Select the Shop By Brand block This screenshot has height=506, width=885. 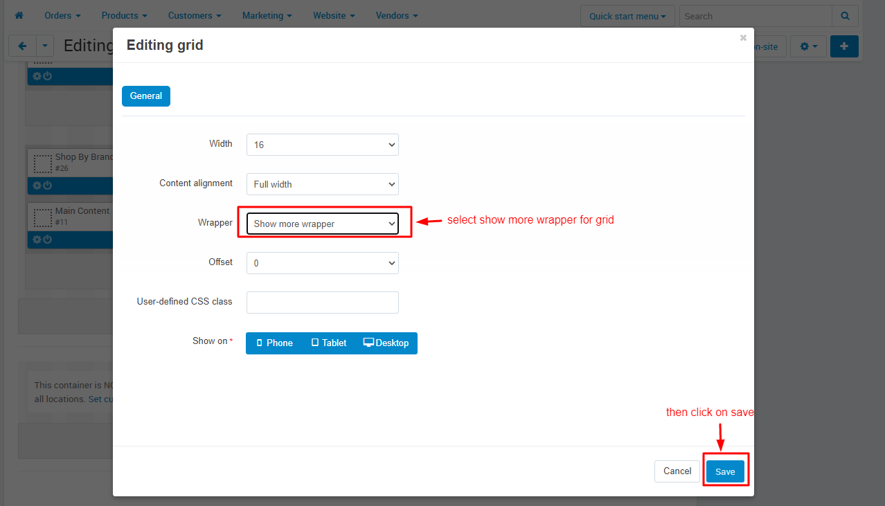pos(70,163)
